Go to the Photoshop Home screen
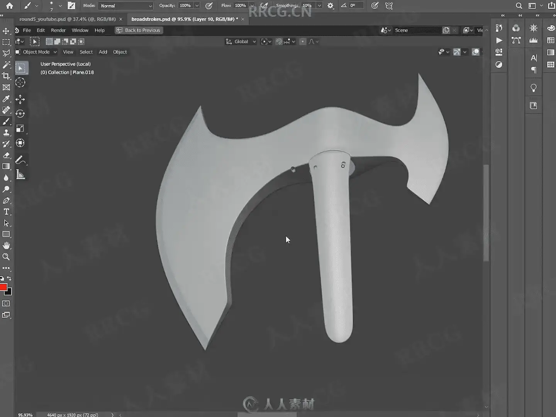 [x=10, y=6]
